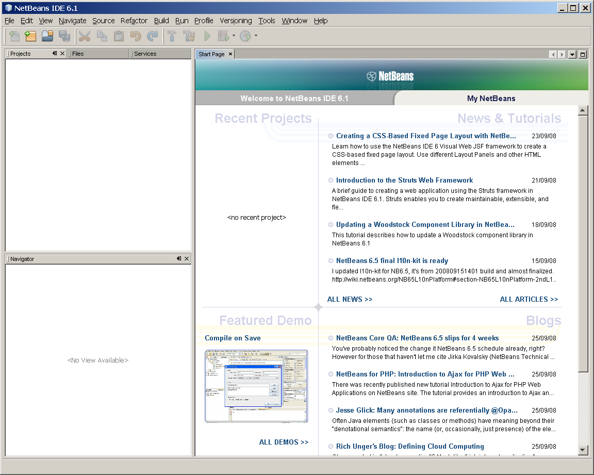Click the Save All toolbar icon
The image size is (594, 475).
click(x=64, y=36)
